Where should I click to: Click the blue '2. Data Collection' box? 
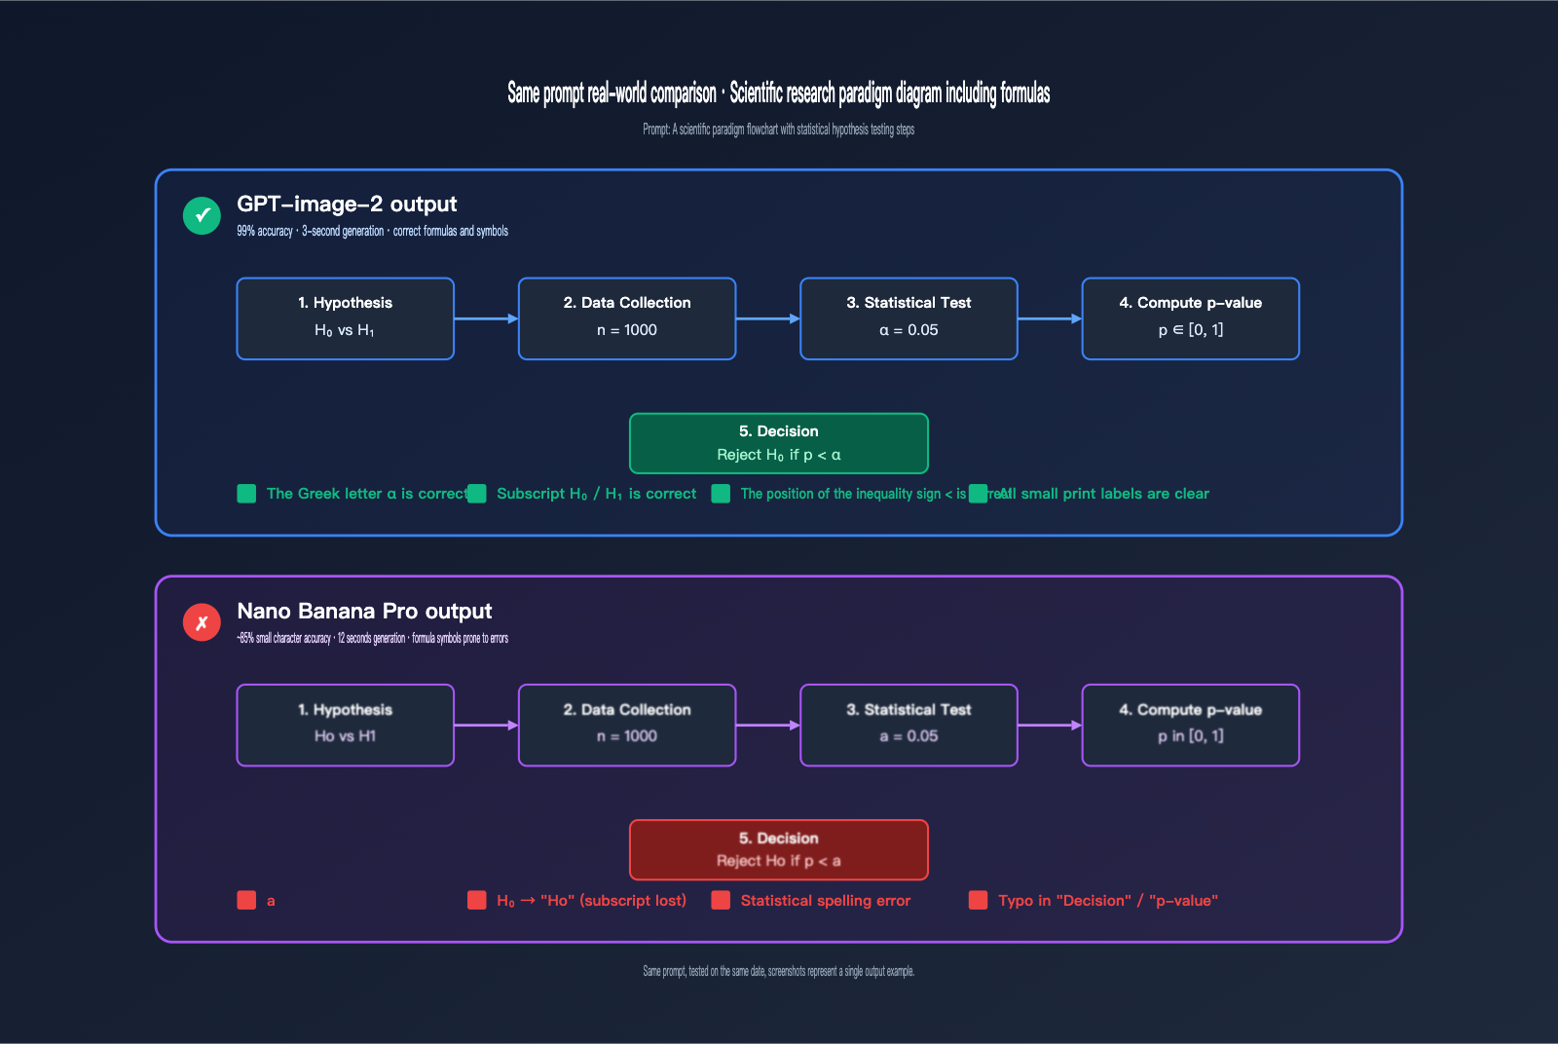point(627,318)
